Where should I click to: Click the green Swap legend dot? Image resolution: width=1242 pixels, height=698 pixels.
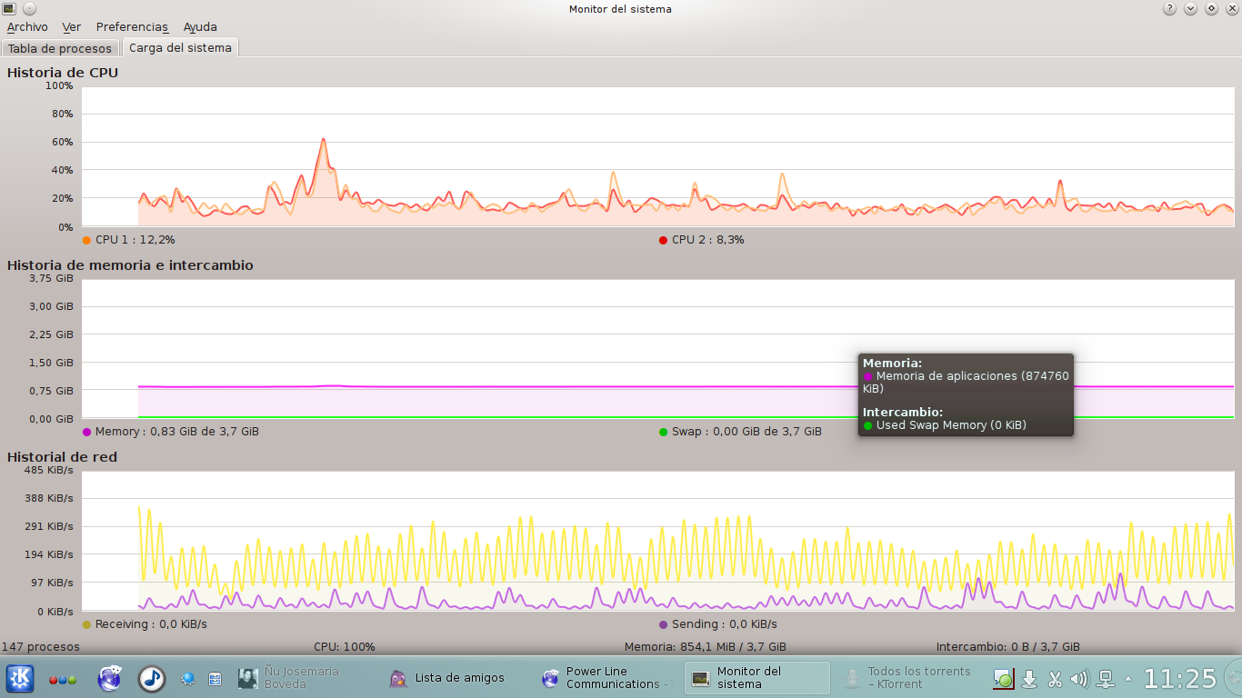coord(663,432)
